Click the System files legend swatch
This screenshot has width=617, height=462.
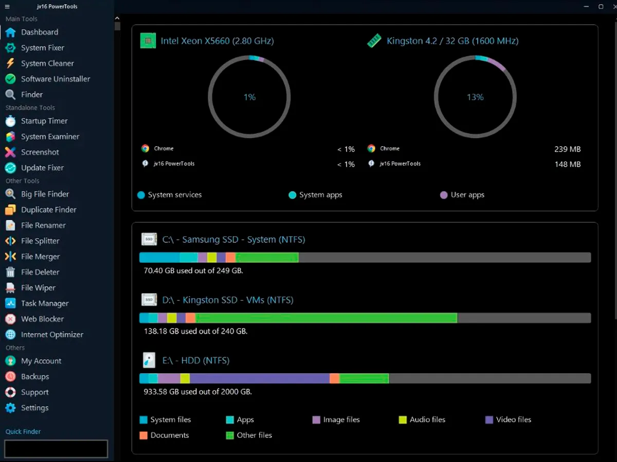tap(143, 420)
